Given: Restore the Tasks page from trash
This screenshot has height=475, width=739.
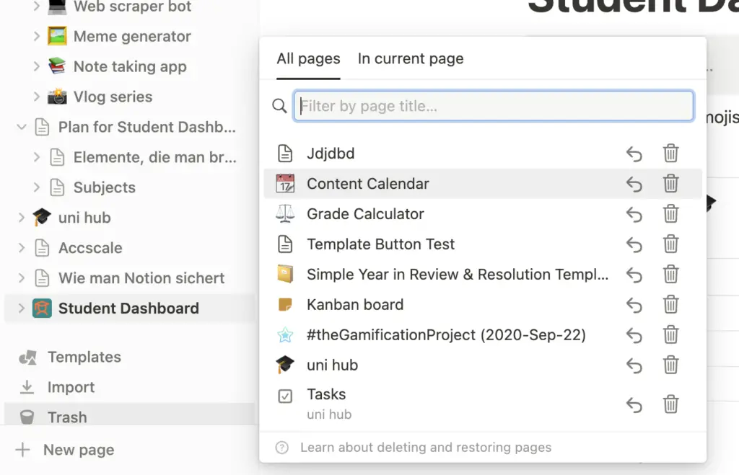Looking at the screenshot, I should [x=634, y=404].
